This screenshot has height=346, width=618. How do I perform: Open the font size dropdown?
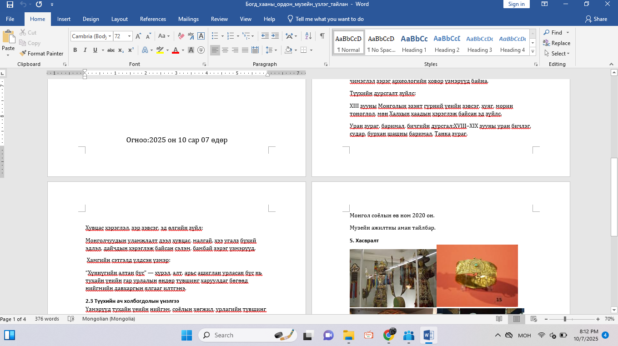pos(130,36)
